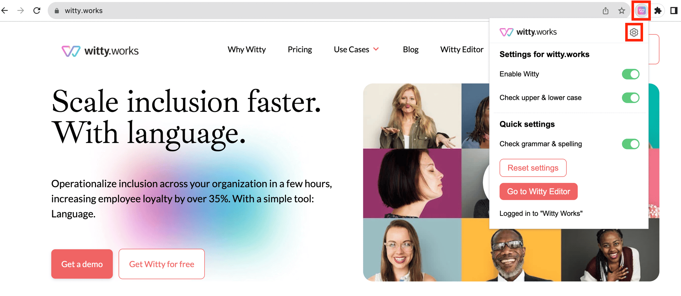Click the witty.works logo in the site header
The width and height of the screenshot is (681, 296).
click(x=100, y=50)
